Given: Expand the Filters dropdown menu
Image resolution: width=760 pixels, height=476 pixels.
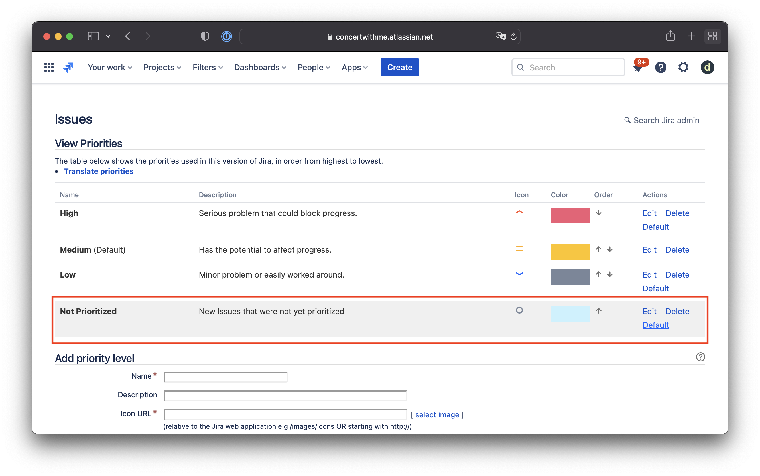Looking at the screenshot, I should 208,68.
